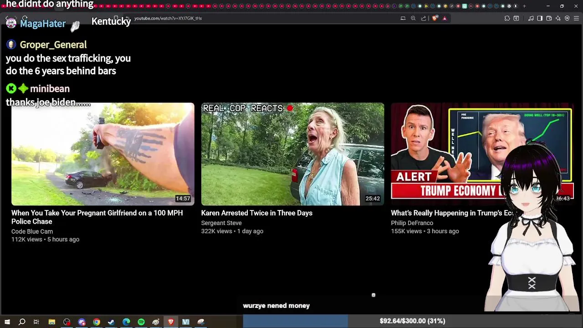Screen dimensions: 583x328
Task: Click the share page icon in address bar
Action: pyautogui.click(x=424, y=18)
